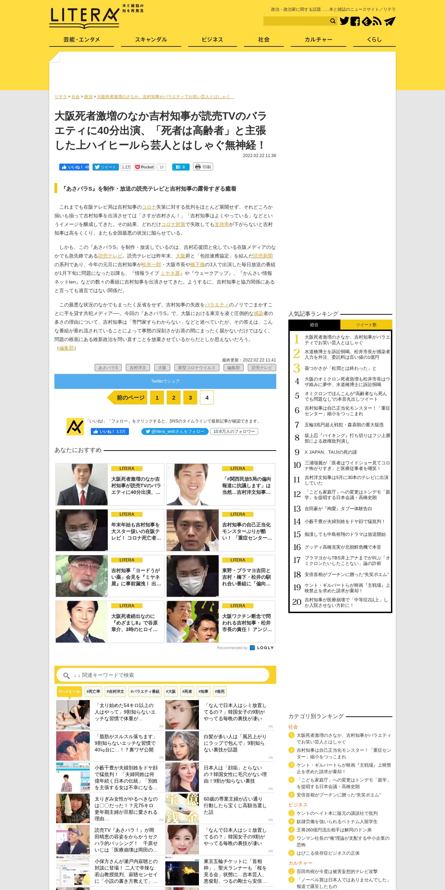Open the ヨードうがい薬 article thumbnail
The width and height of the screenshot is (445, 890).
(x=82, y=576)
